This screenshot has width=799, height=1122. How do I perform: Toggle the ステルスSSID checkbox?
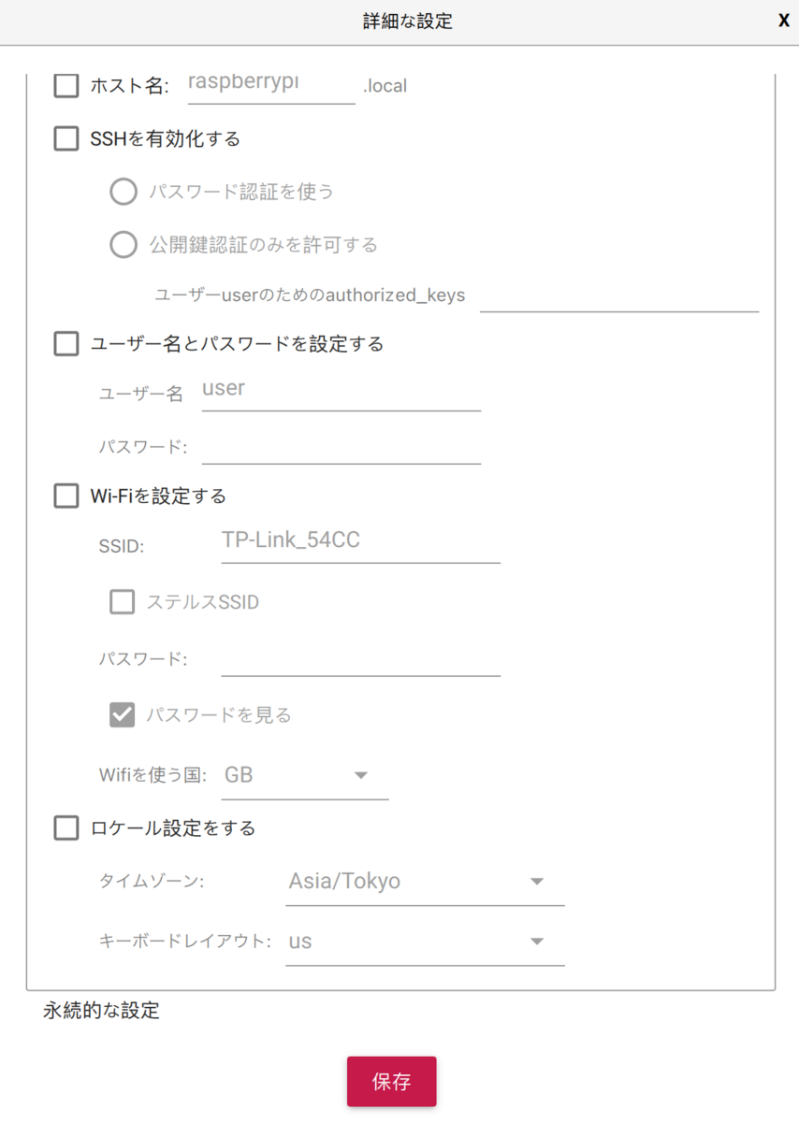coord(123,602)
